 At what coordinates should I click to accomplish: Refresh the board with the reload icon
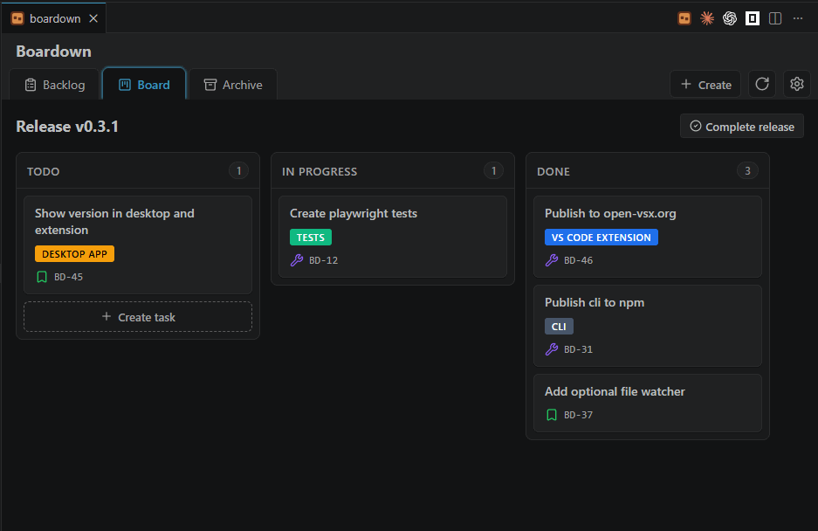point(762,84)
